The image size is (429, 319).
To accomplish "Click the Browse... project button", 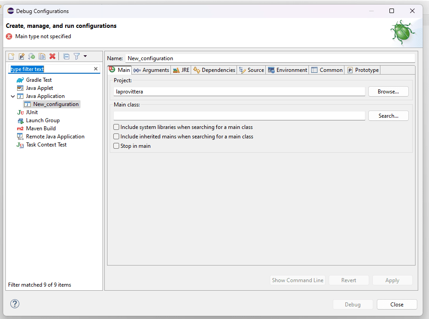I will pyautogui.click(x=388, y=92).
